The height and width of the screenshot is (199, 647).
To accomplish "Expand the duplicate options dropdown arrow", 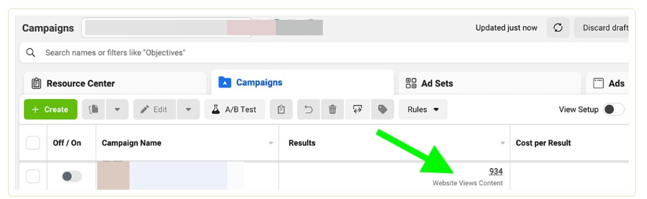I will (117, 109).
